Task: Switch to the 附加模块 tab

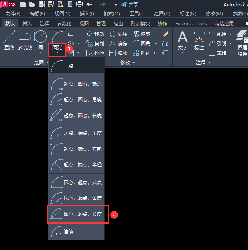Action: pyautogui.click(x=141, y=24)
